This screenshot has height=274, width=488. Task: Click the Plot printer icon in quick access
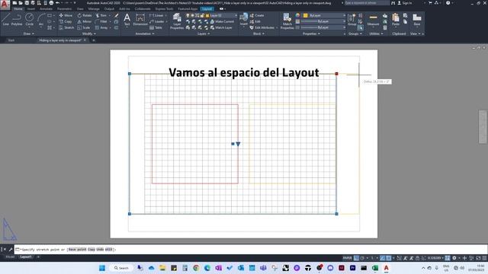coord(51,3)
